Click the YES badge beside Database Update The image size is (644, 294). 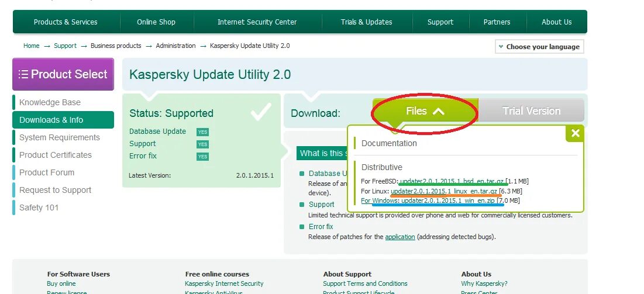pyautogui.click(x=202, y=132)
